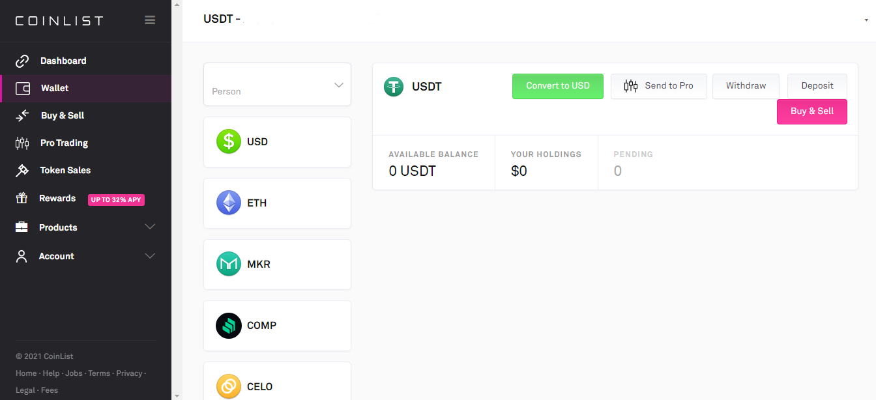
Task: Click the pink Buy & Sell button
Action: pos(811,111)
